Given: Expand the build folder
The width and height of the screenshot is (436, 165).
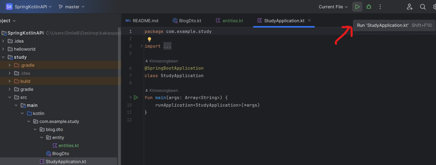Looking at the screenshot, I should click(x=10, y=81).
